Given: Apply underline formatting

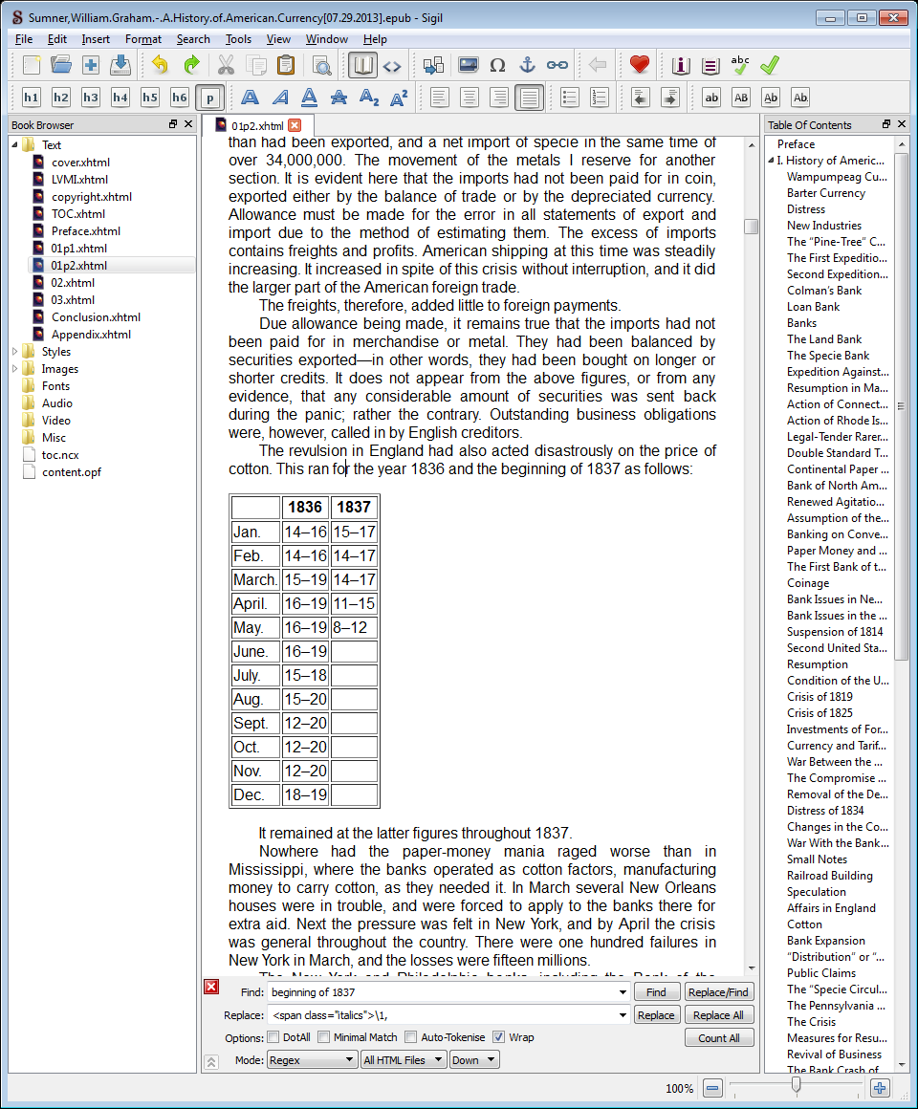Looking at the screenshot, I should click(309, 98).
